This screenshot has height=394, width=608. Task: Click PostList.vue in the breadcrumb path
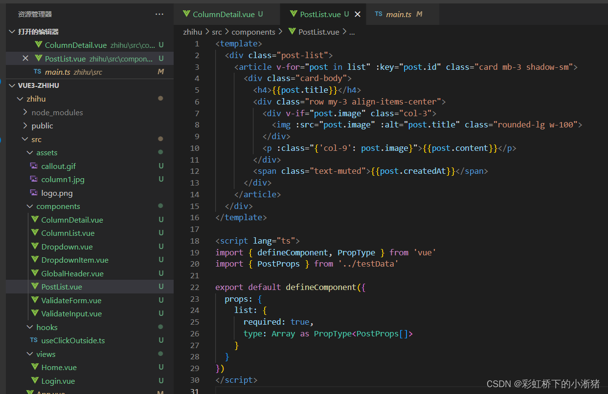point(319,32)
